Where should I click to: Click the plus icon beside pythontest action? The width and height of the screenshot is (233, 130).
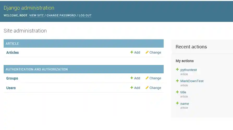(x=177, y=69)
